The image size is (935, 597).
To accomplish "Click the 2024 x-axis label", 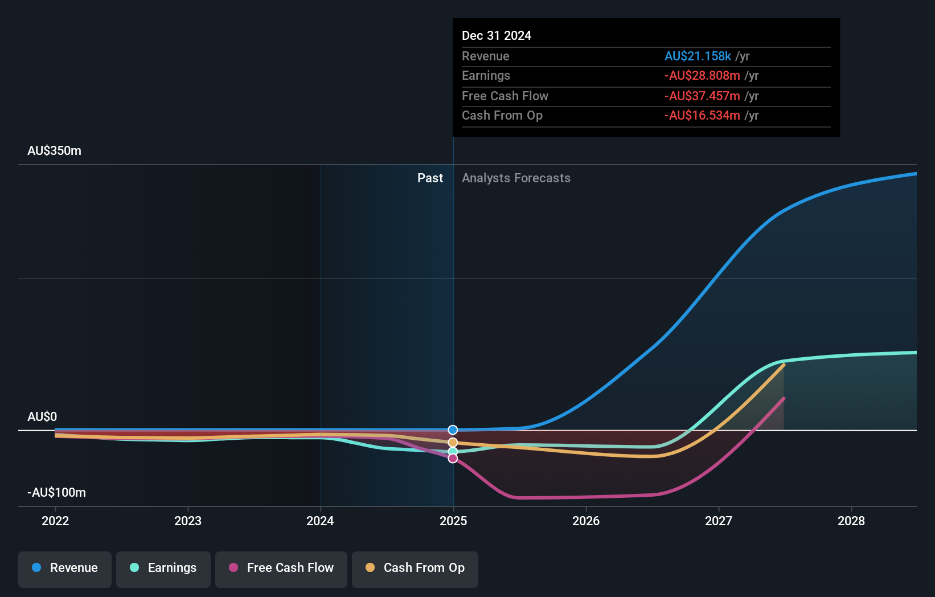I will coord(320,521).
